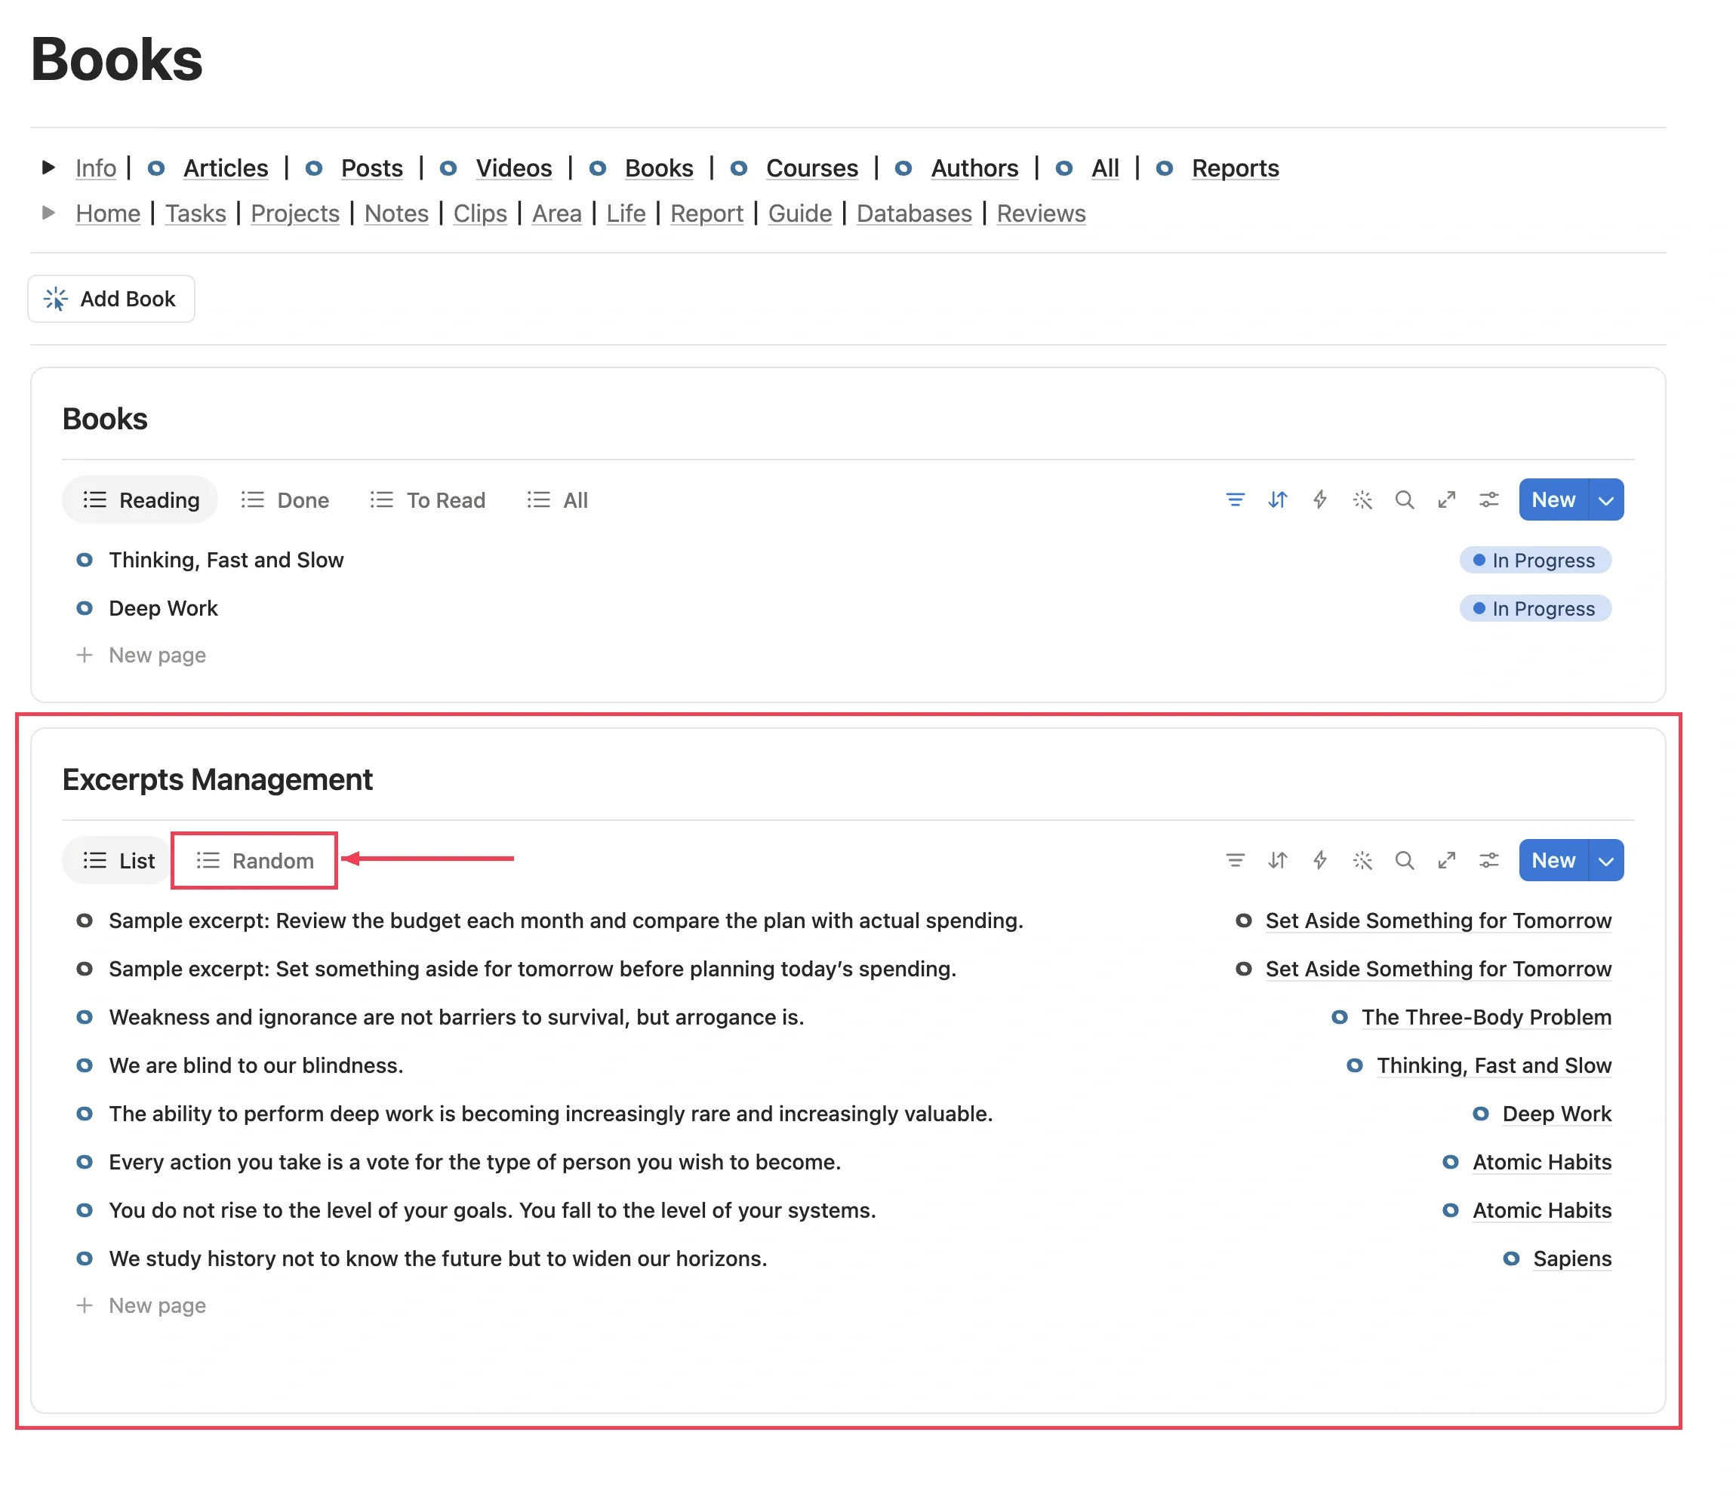Expand the Info toggle triangle
Viewport: 1736px width, 1509px height.
pos(48,167)
